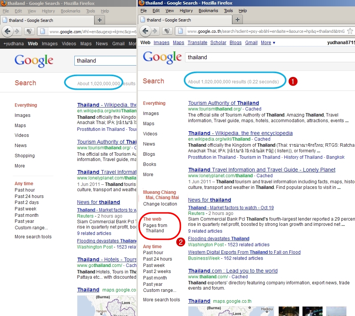Open the "More" dropdown in Google's top bar

coord(265,43)
